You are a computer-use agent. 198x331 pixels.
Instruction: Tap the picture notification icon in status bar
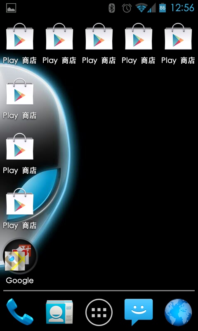coord(11,8)
